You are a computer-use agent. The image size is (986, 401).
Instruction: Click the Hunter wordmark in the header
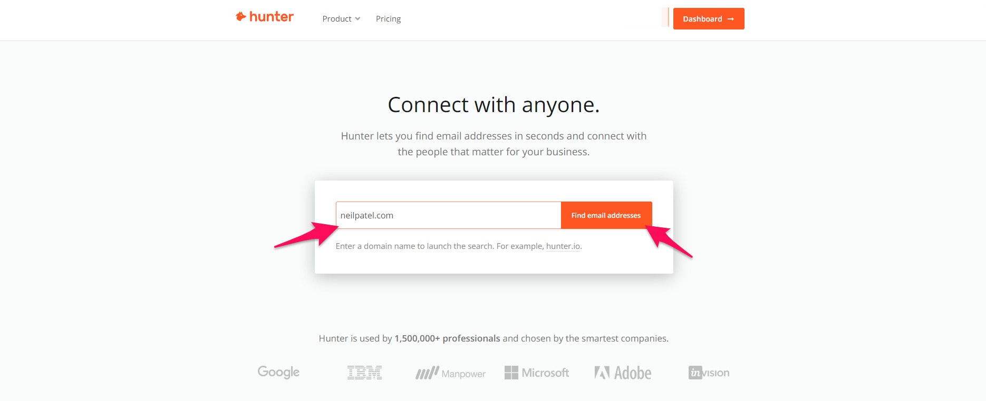[x=272, y=16]
